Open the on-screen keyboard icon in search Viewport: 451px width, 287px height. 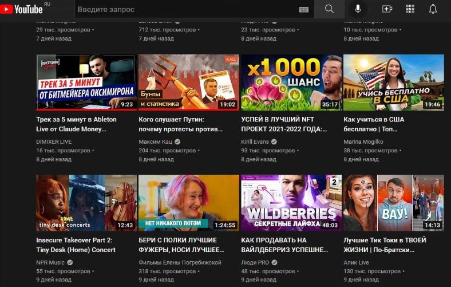pos(303,10)
